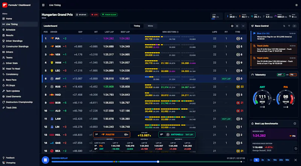This screenshot has height=166, width=301.
Task: Click the Live Timing broadcast icon
Action: point(3,24)
